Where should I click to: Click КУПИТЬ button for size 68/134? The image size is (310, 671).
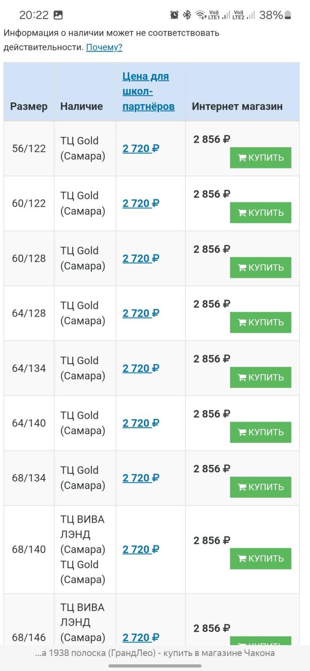pos(260,487)
